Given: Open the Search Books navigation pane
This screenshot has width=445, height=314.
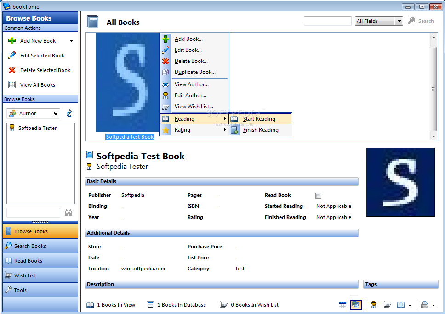Looking at the screenshot, I should 40,246.
